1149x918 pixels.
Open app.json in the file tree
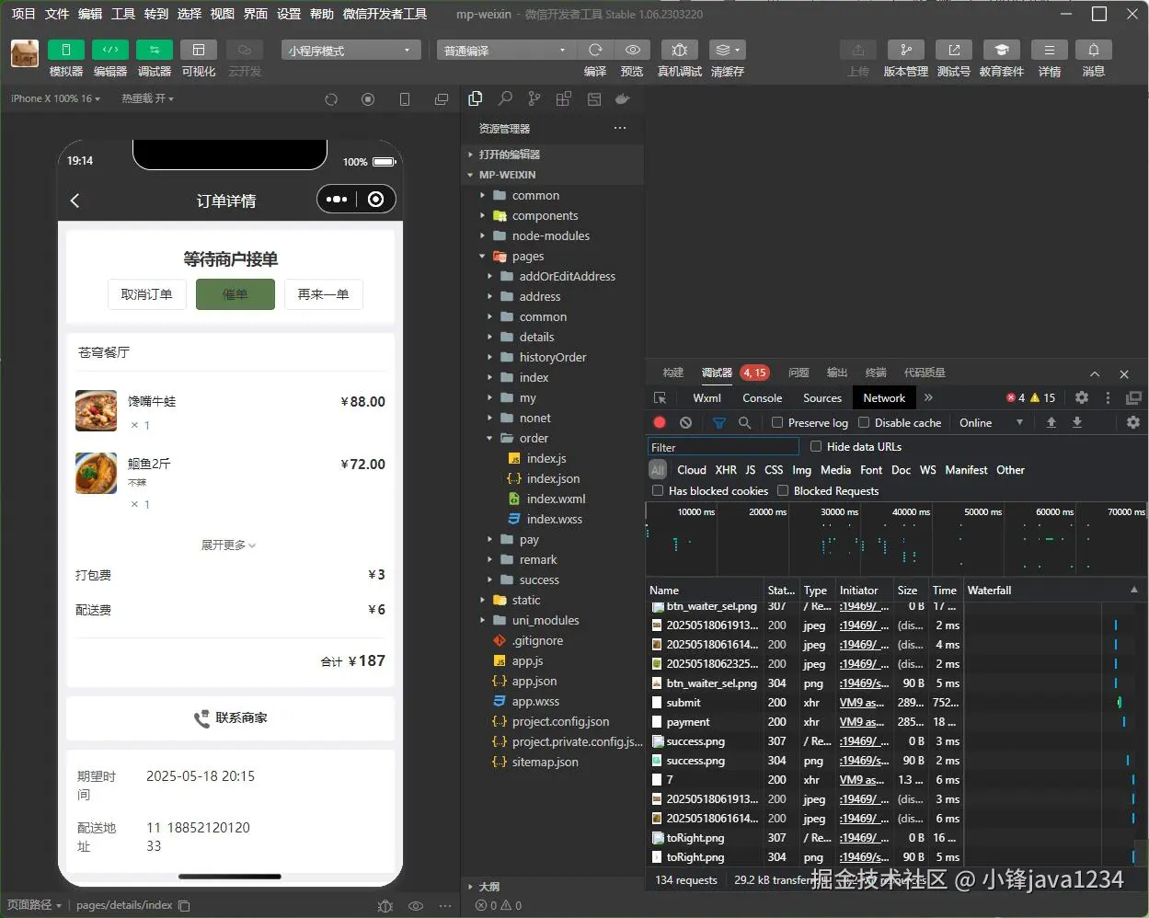pos(534,681)
